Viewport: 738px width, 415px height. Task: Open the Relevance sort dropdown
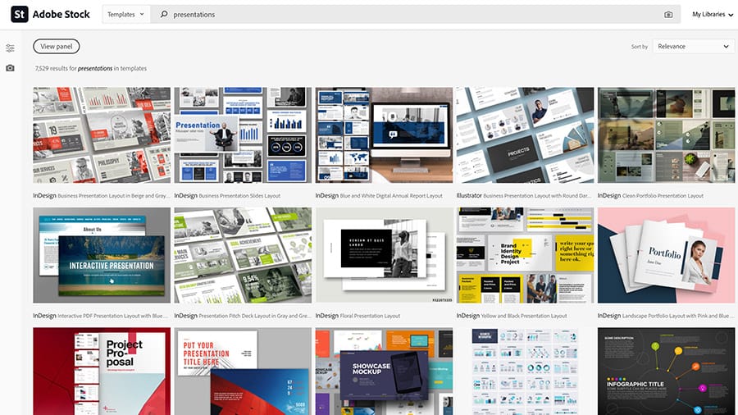(693, 46)
